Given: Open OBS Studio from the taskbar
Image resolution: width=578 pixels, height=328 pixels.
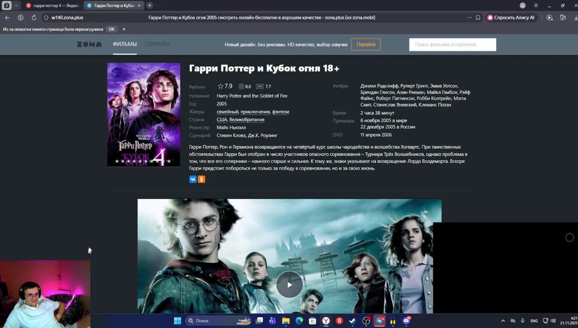Looking at the screenshot, I should point(366,321).
